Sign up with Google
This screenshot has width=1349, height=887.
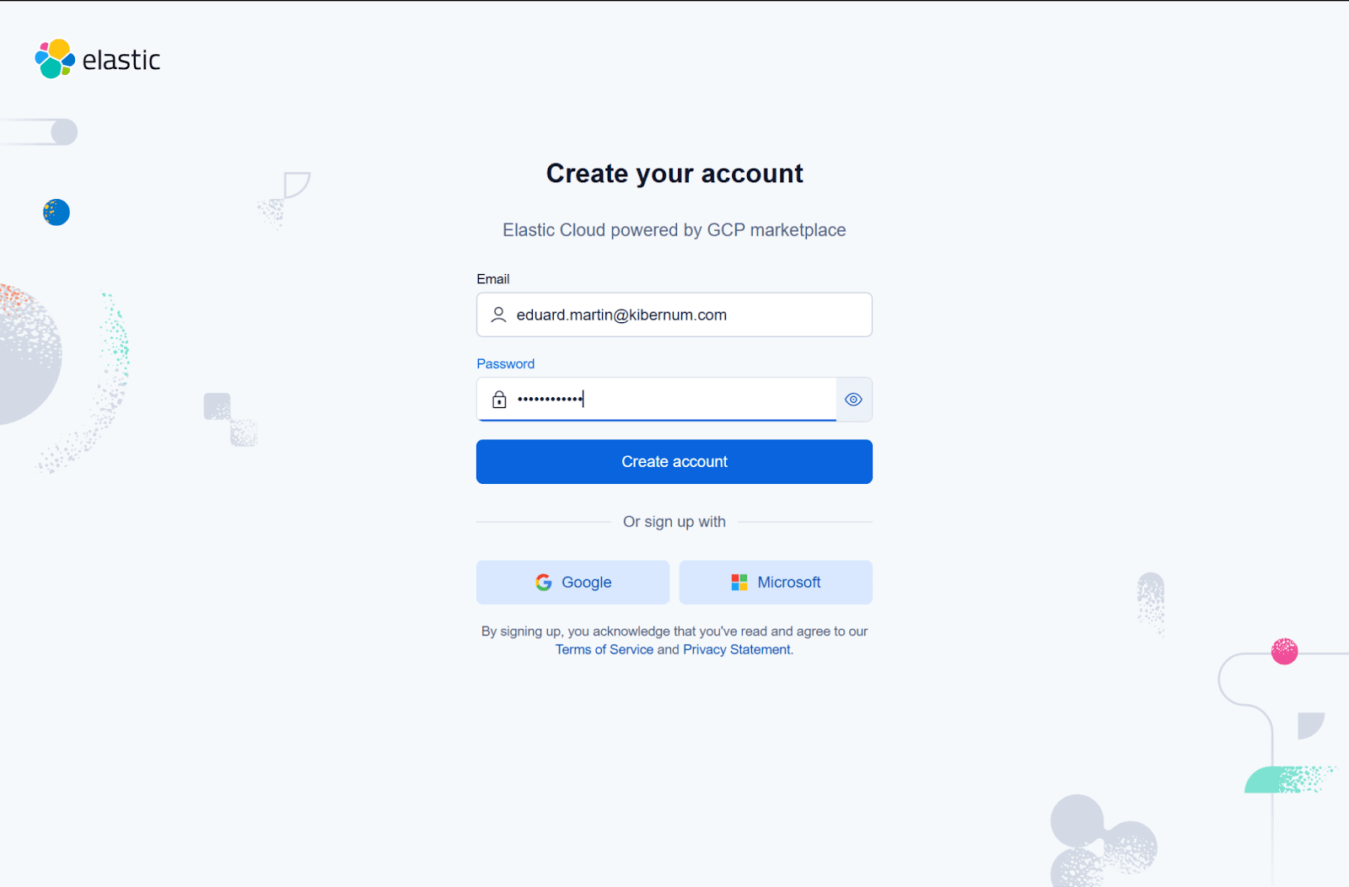click(572, 582)
